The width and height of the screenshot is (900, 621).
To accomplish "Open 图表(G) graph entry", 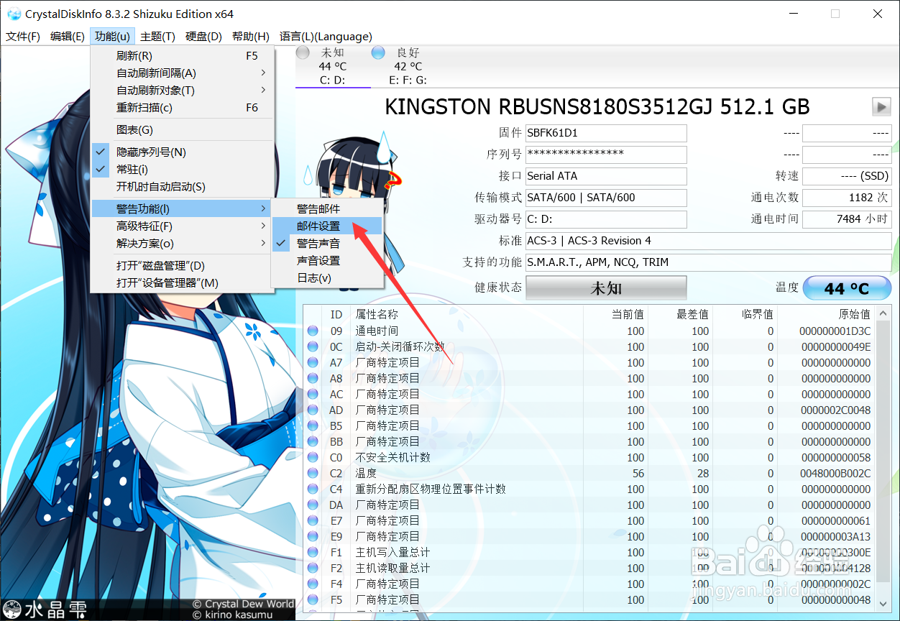I will [x=183, y=130].
